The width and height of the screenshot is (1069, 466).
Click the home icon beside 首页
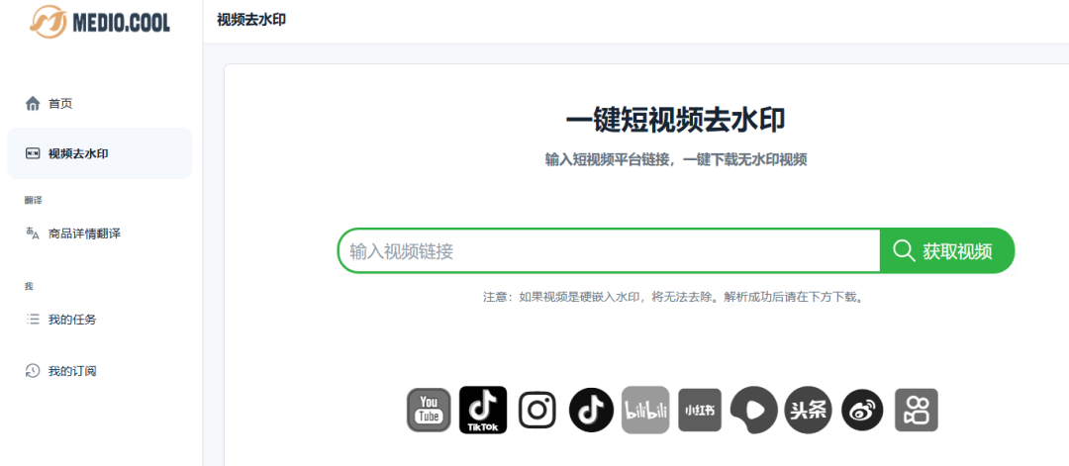33,104
